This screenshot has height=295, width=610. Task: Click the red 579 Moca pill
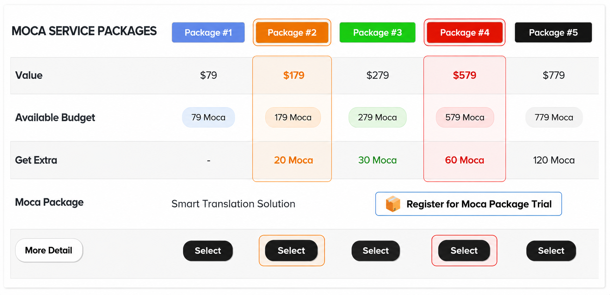click(x=465, y=117)
